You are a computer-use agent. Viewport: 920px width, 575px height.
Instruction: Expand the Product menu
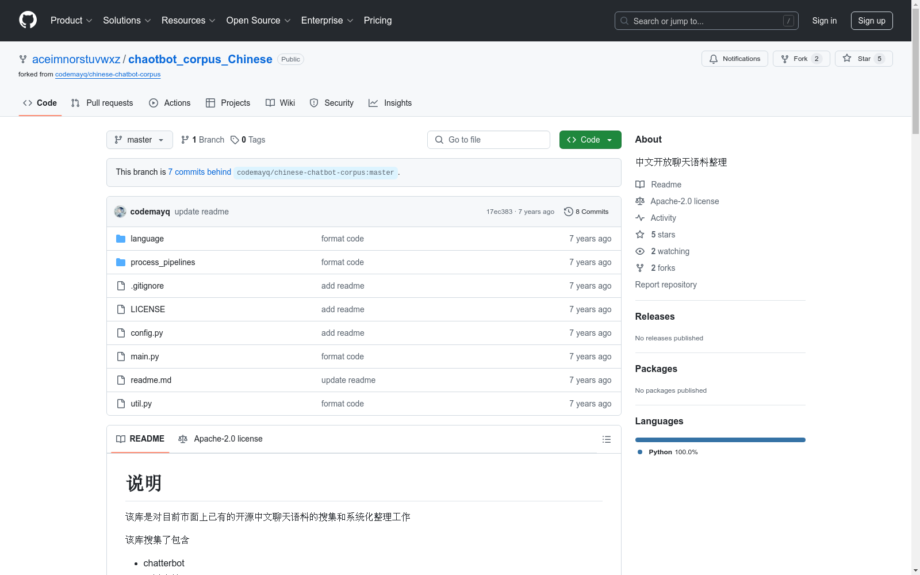click(71, 21)
